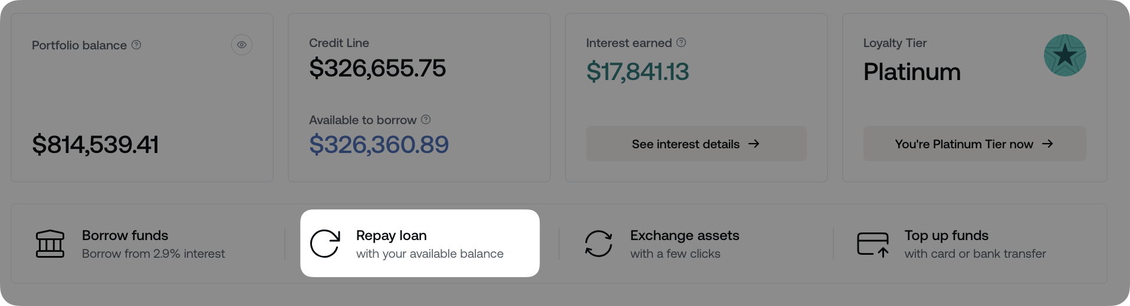Select Borrow funds action label
This screenshot has height=306, width=1130.
(125, 235)
